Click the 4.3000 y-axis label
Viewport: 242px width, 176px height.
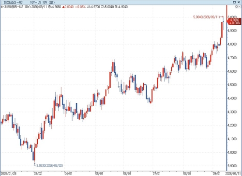pos(232,112)
